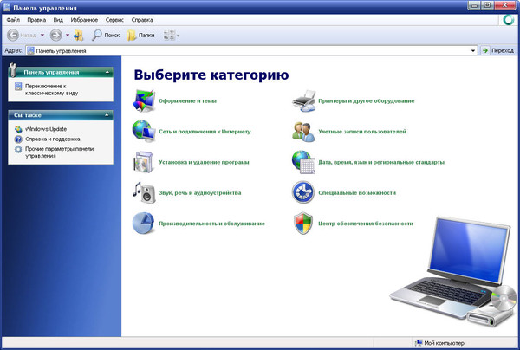The height and width of the screenshot is (350, 520).
Task: Click the Views toolbar icon
Action: point(169,36)
